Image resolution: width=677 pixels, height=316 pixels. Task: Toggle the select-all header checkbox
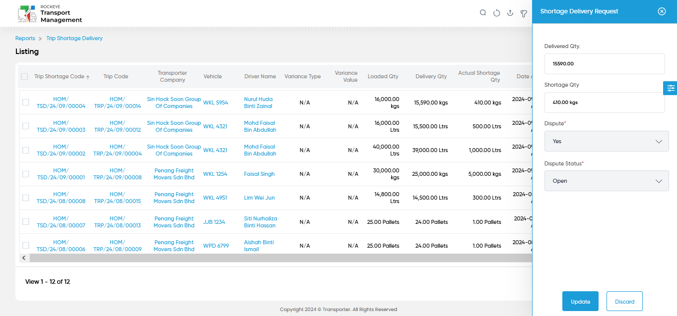tap(24, 76)
